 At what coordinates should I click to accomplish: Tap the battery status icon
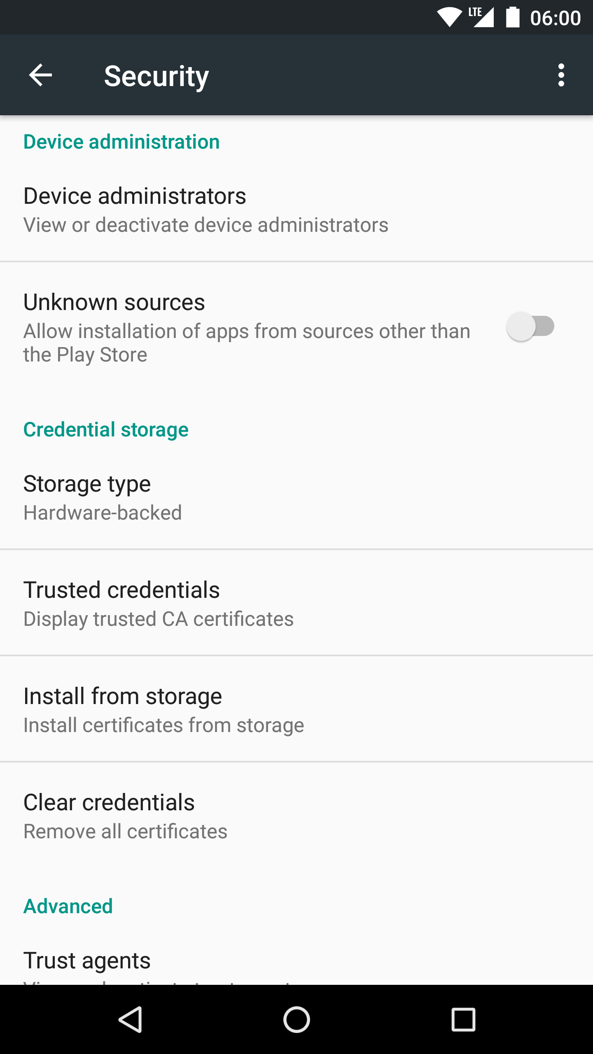pos(513,17)
